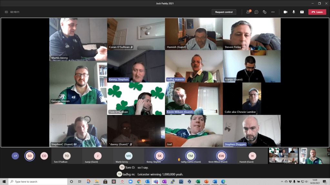Open Google Chrome from the taskbar
Viewport: 330px width, 185px height.
pos(139,182)
